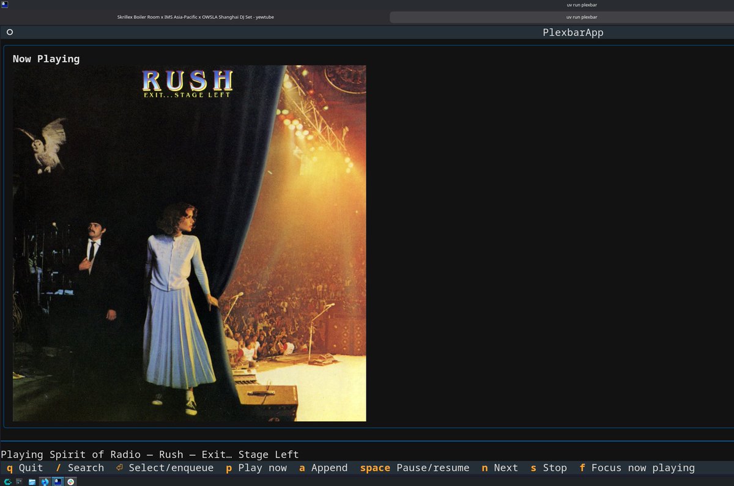The height and width of the screenshot is (486, 734).
Task: Stop playback using footer Stop action
Action: [x=549, y=468]
